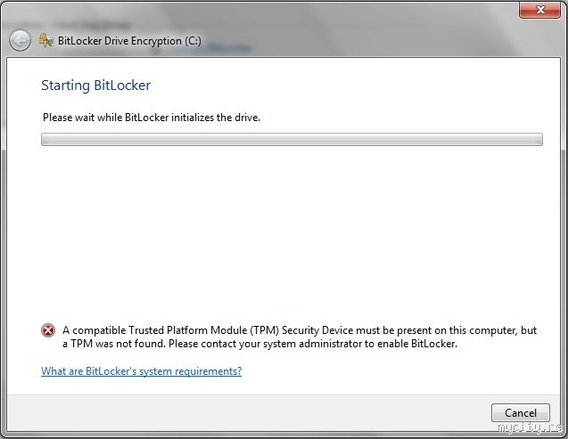Click the initialization progress bar

pos(292,140)
